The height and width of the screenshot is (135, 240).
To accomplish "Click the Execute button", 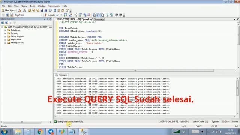I will click(x=50, y=15).
